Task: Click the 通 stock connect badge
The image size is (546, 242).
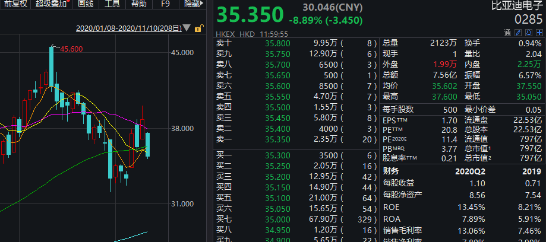Action: point(507,33)
